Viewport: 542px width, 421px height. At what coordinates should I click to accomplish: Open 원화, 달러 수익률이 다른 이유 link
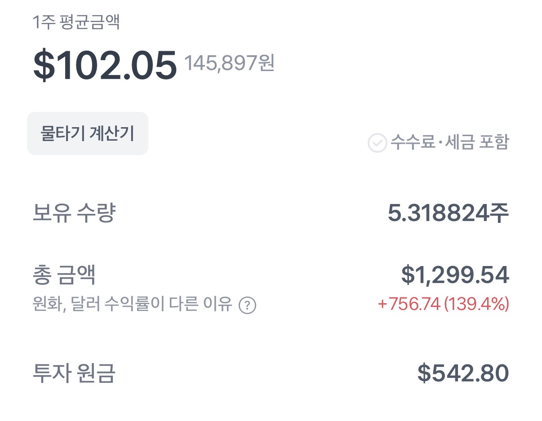[x=133, y=305]
